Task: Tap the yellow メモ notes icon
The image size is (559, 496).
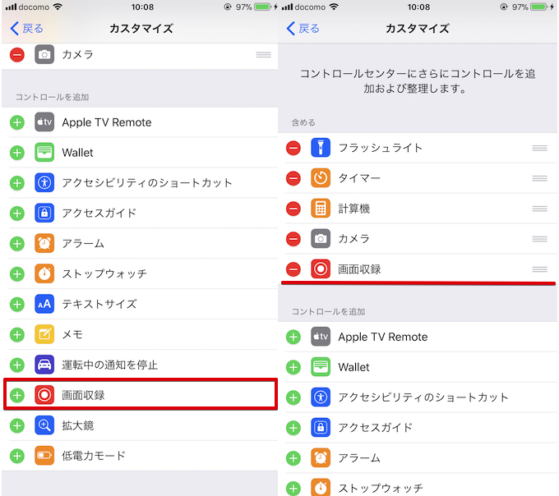Action: [x=44, y=334]
